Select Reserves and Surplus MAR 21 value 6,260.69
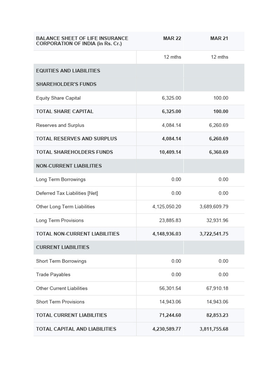Viewport: 278px width, 371px height. click(x=219, y=125)
